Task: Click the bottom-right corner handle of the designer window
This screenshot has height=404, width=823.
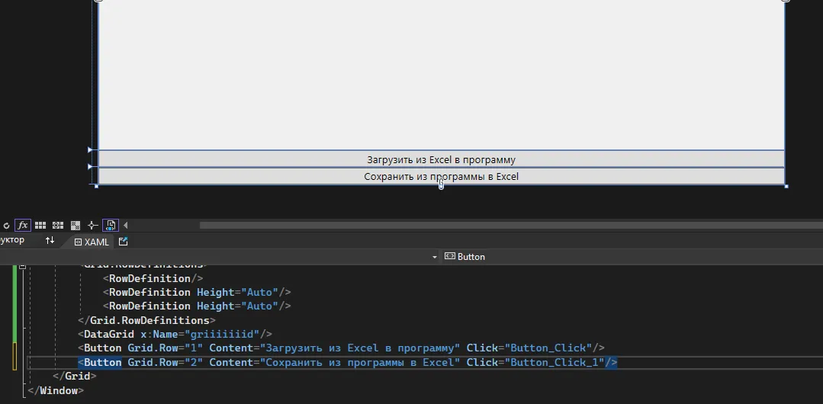Action: tap(786, 186)
